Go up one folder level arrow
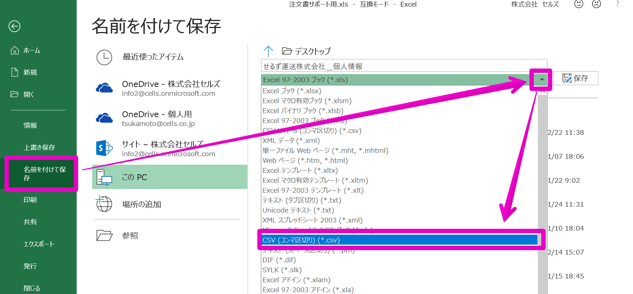633x294 pixels. (268, 51)
